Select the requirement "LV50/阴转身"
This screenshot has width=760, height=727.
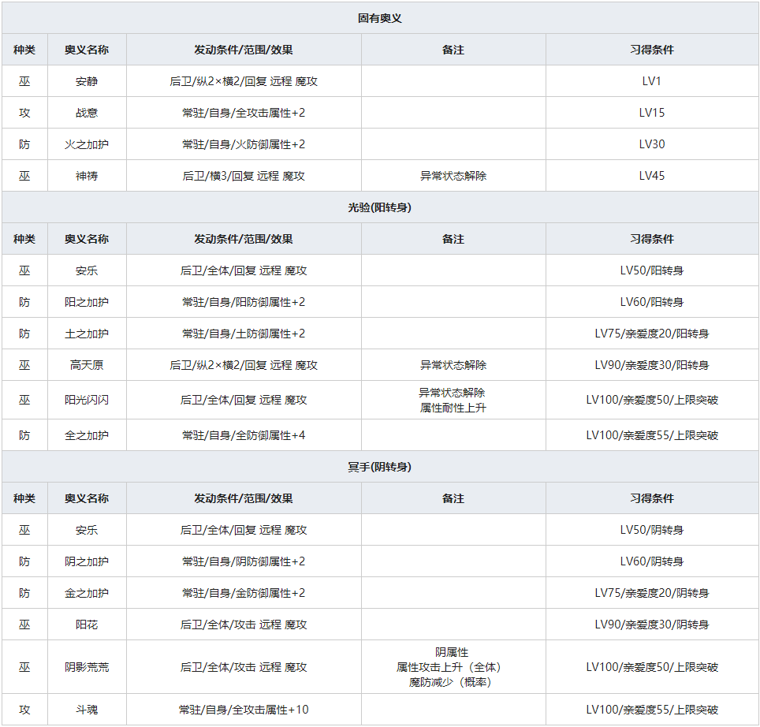click(652, 530)
